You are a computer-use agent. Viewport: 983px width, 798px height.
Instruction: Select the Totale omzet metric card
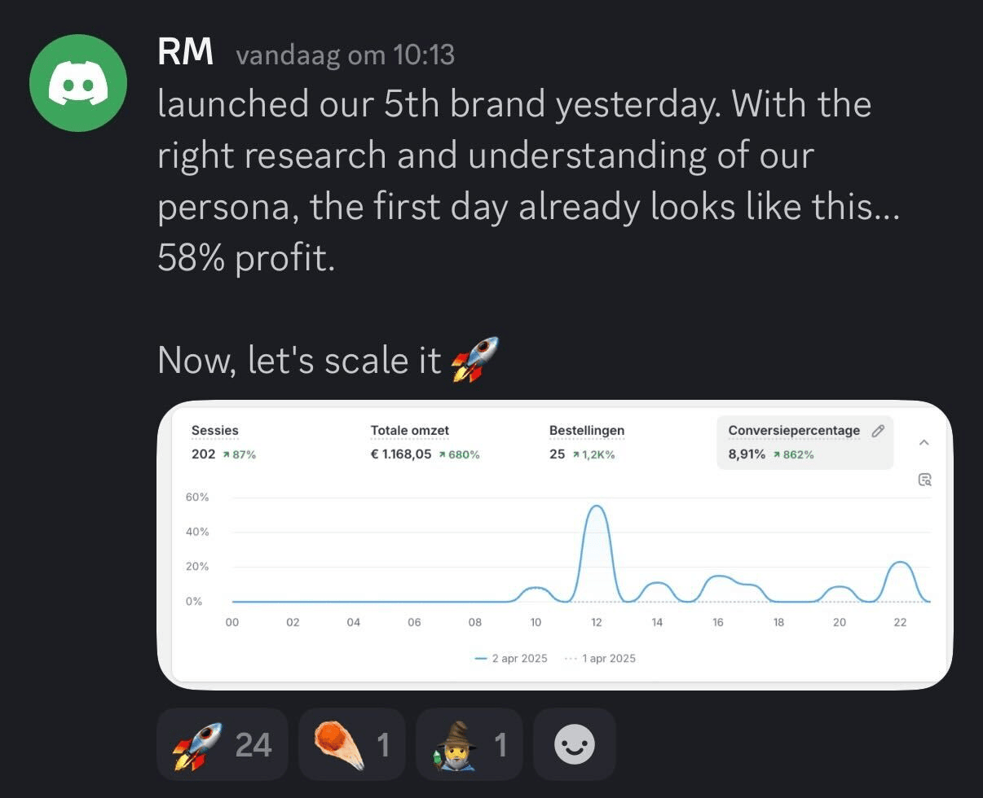425,442
